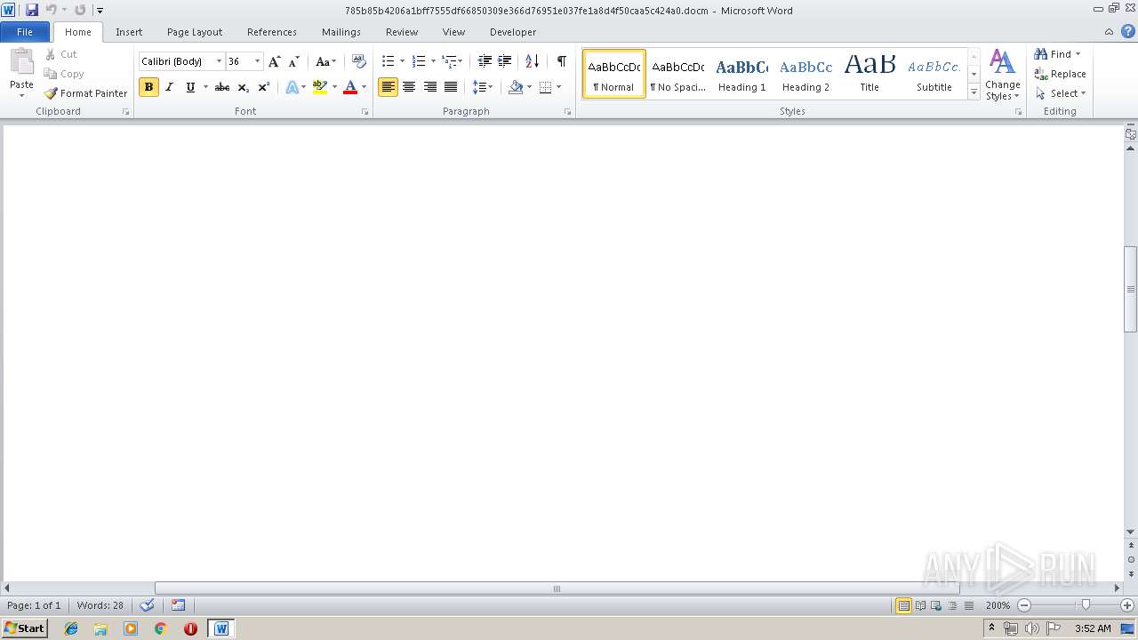Open the Numbering list dropdown
The width and height of the screenshot is (1138, 640).
click(x=433, y=61)
